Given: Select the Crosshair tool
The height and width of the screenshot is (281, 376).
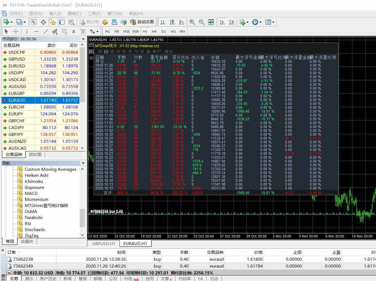Looking at the screenshot, I should click(16, 32).
